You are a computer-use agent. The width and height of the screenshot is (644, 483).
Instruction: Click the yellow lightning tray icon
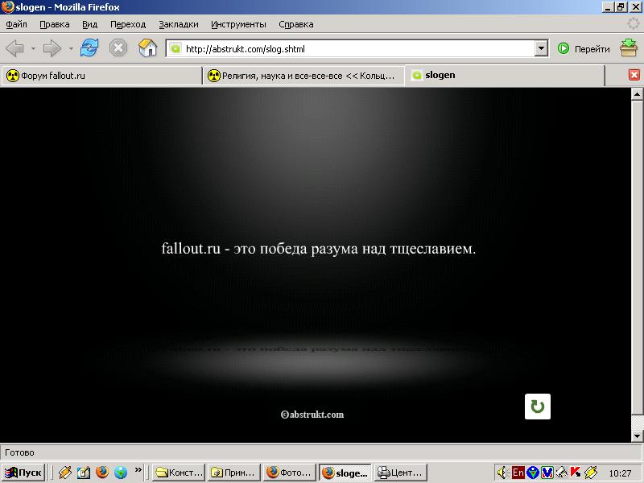tap(591, 473)
